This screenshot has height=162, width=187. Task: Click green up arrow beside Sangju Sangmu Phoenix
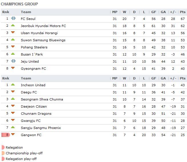pos(13,127)
